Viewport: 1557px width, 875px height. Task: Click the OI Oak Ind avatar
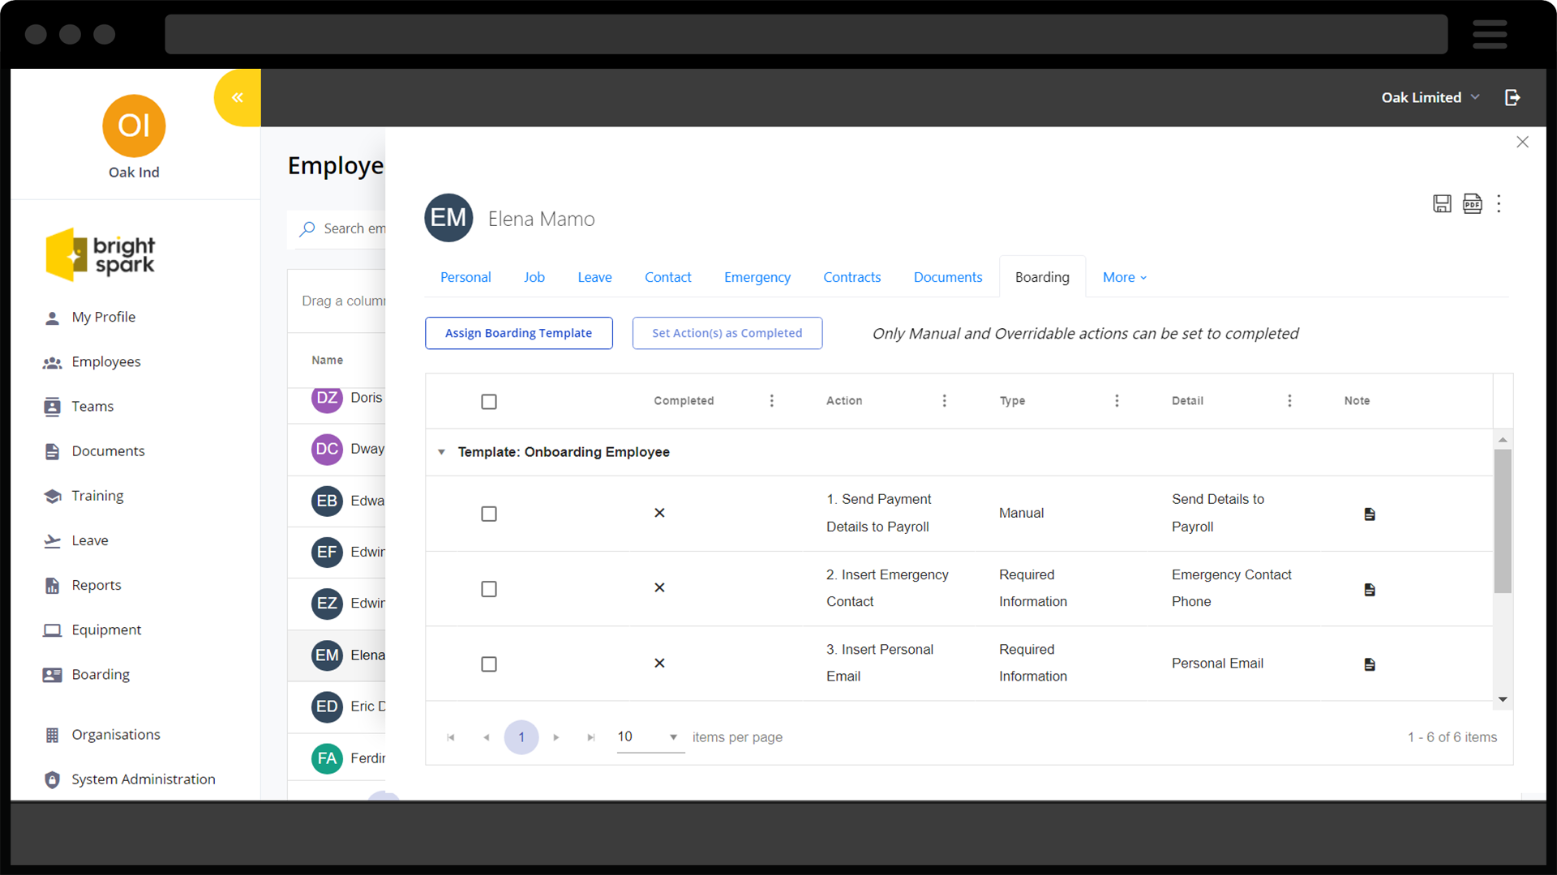pyautogui.click(x=134, y=126)
